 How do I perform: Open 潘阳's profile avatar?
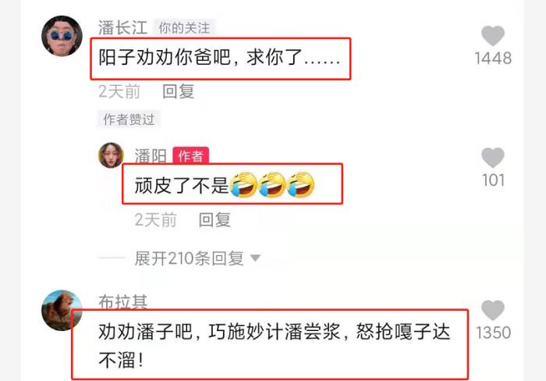111,155
